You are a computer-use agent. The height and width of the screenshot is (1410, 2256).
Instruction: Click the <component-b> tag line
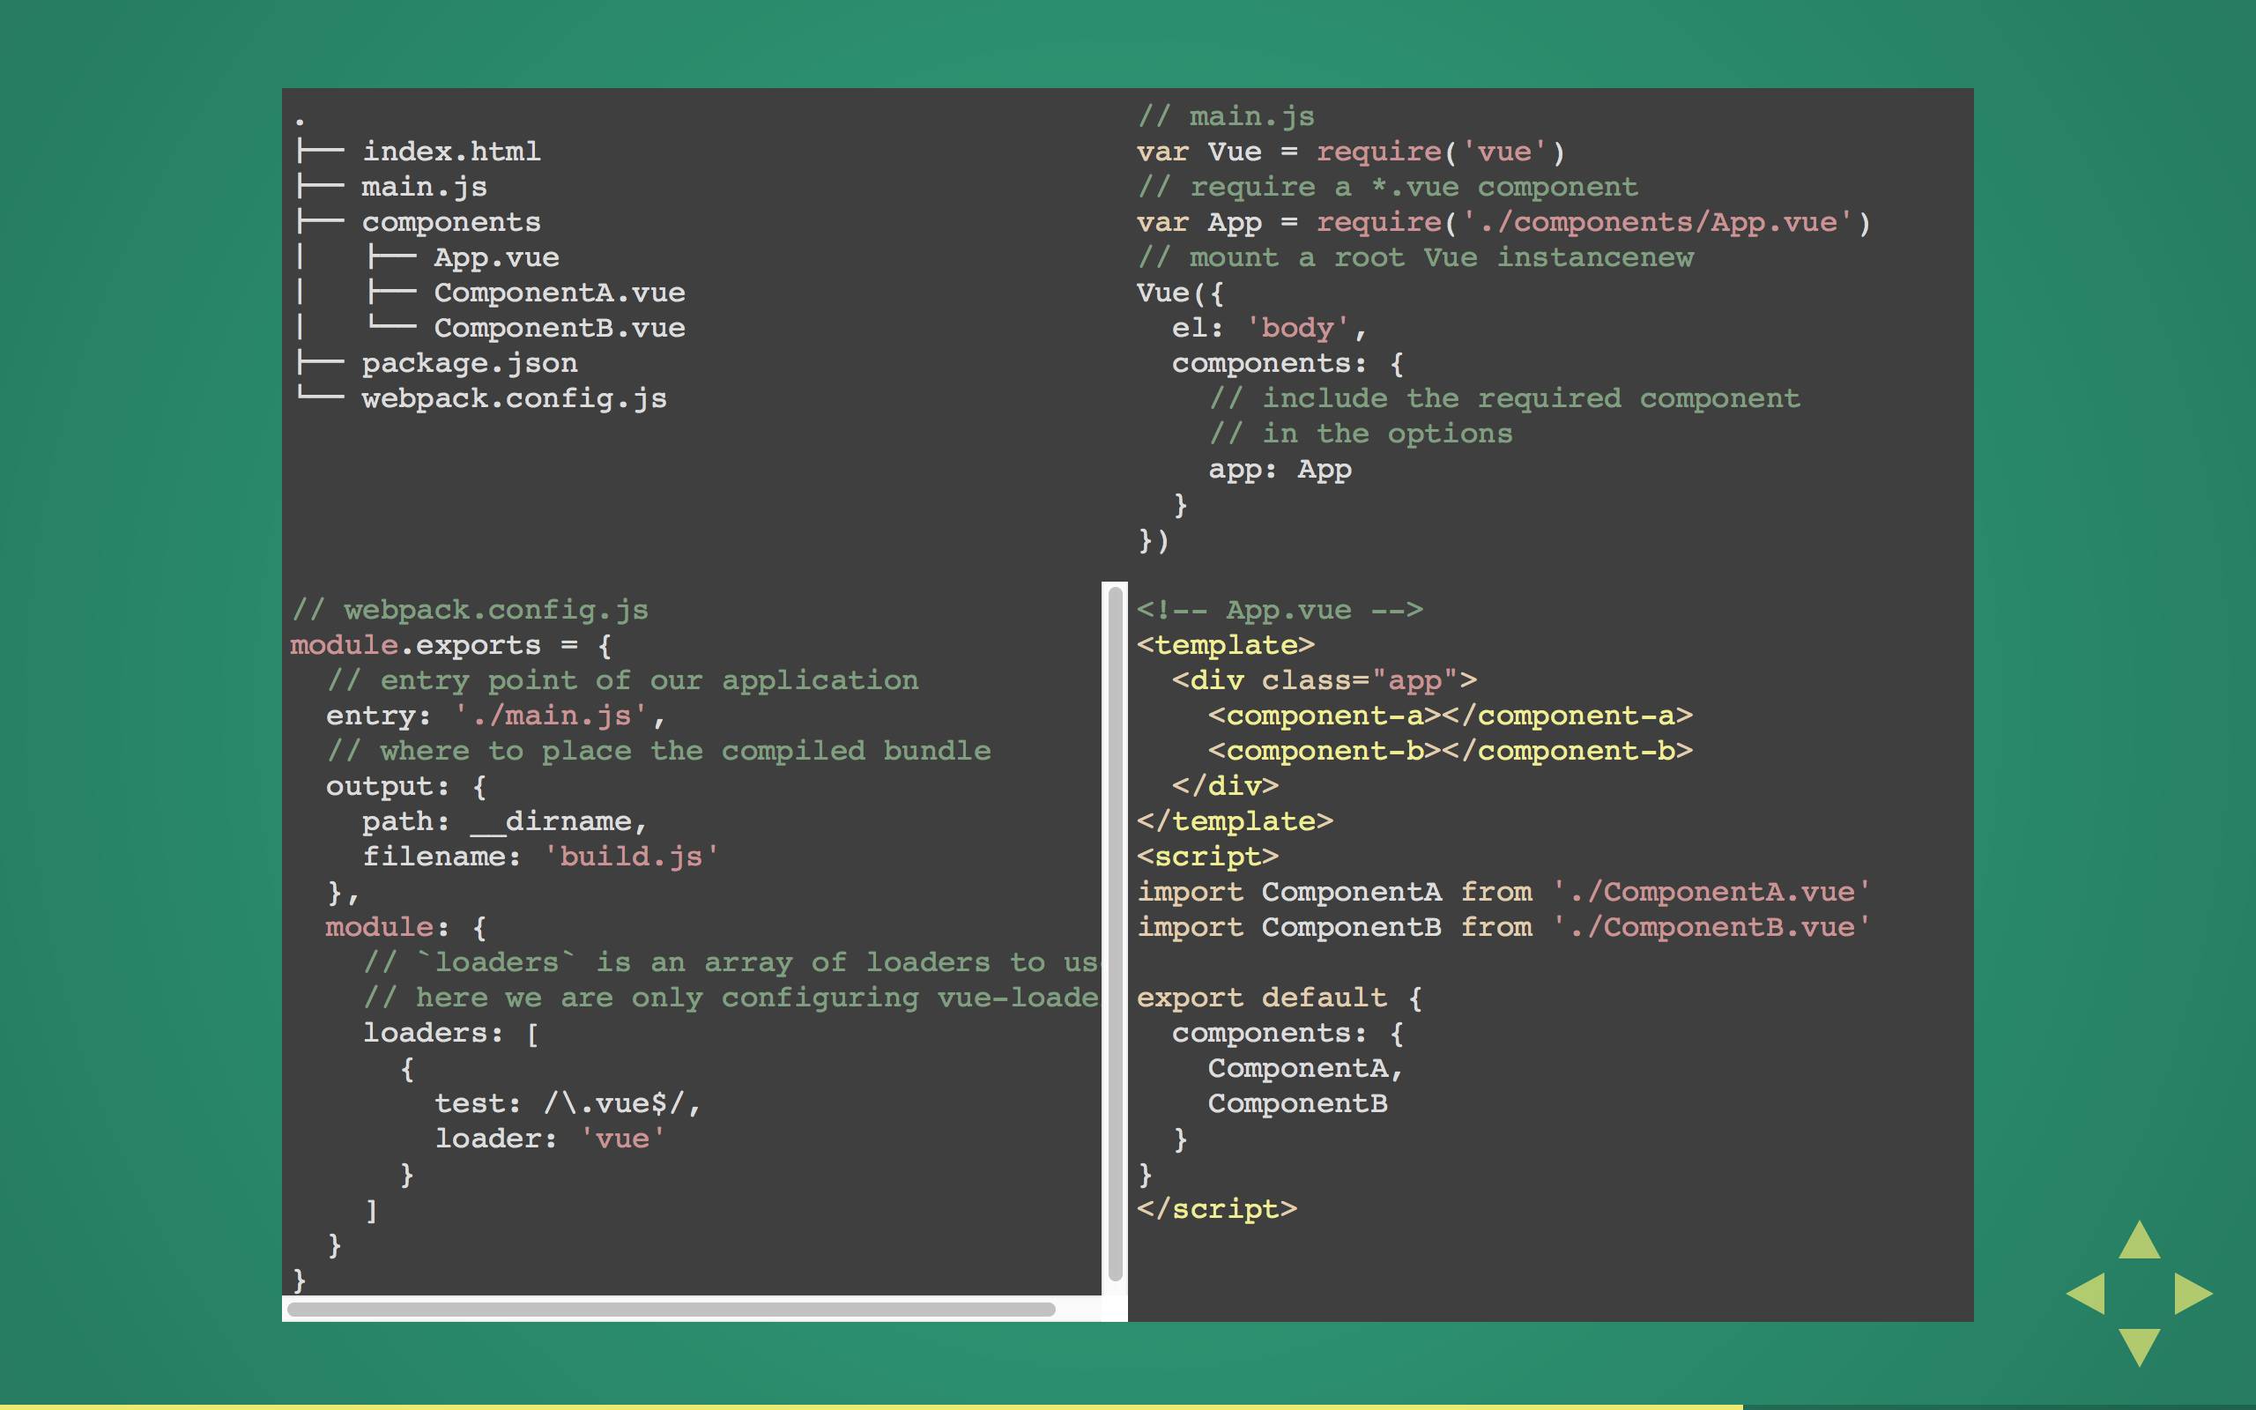1451,751
